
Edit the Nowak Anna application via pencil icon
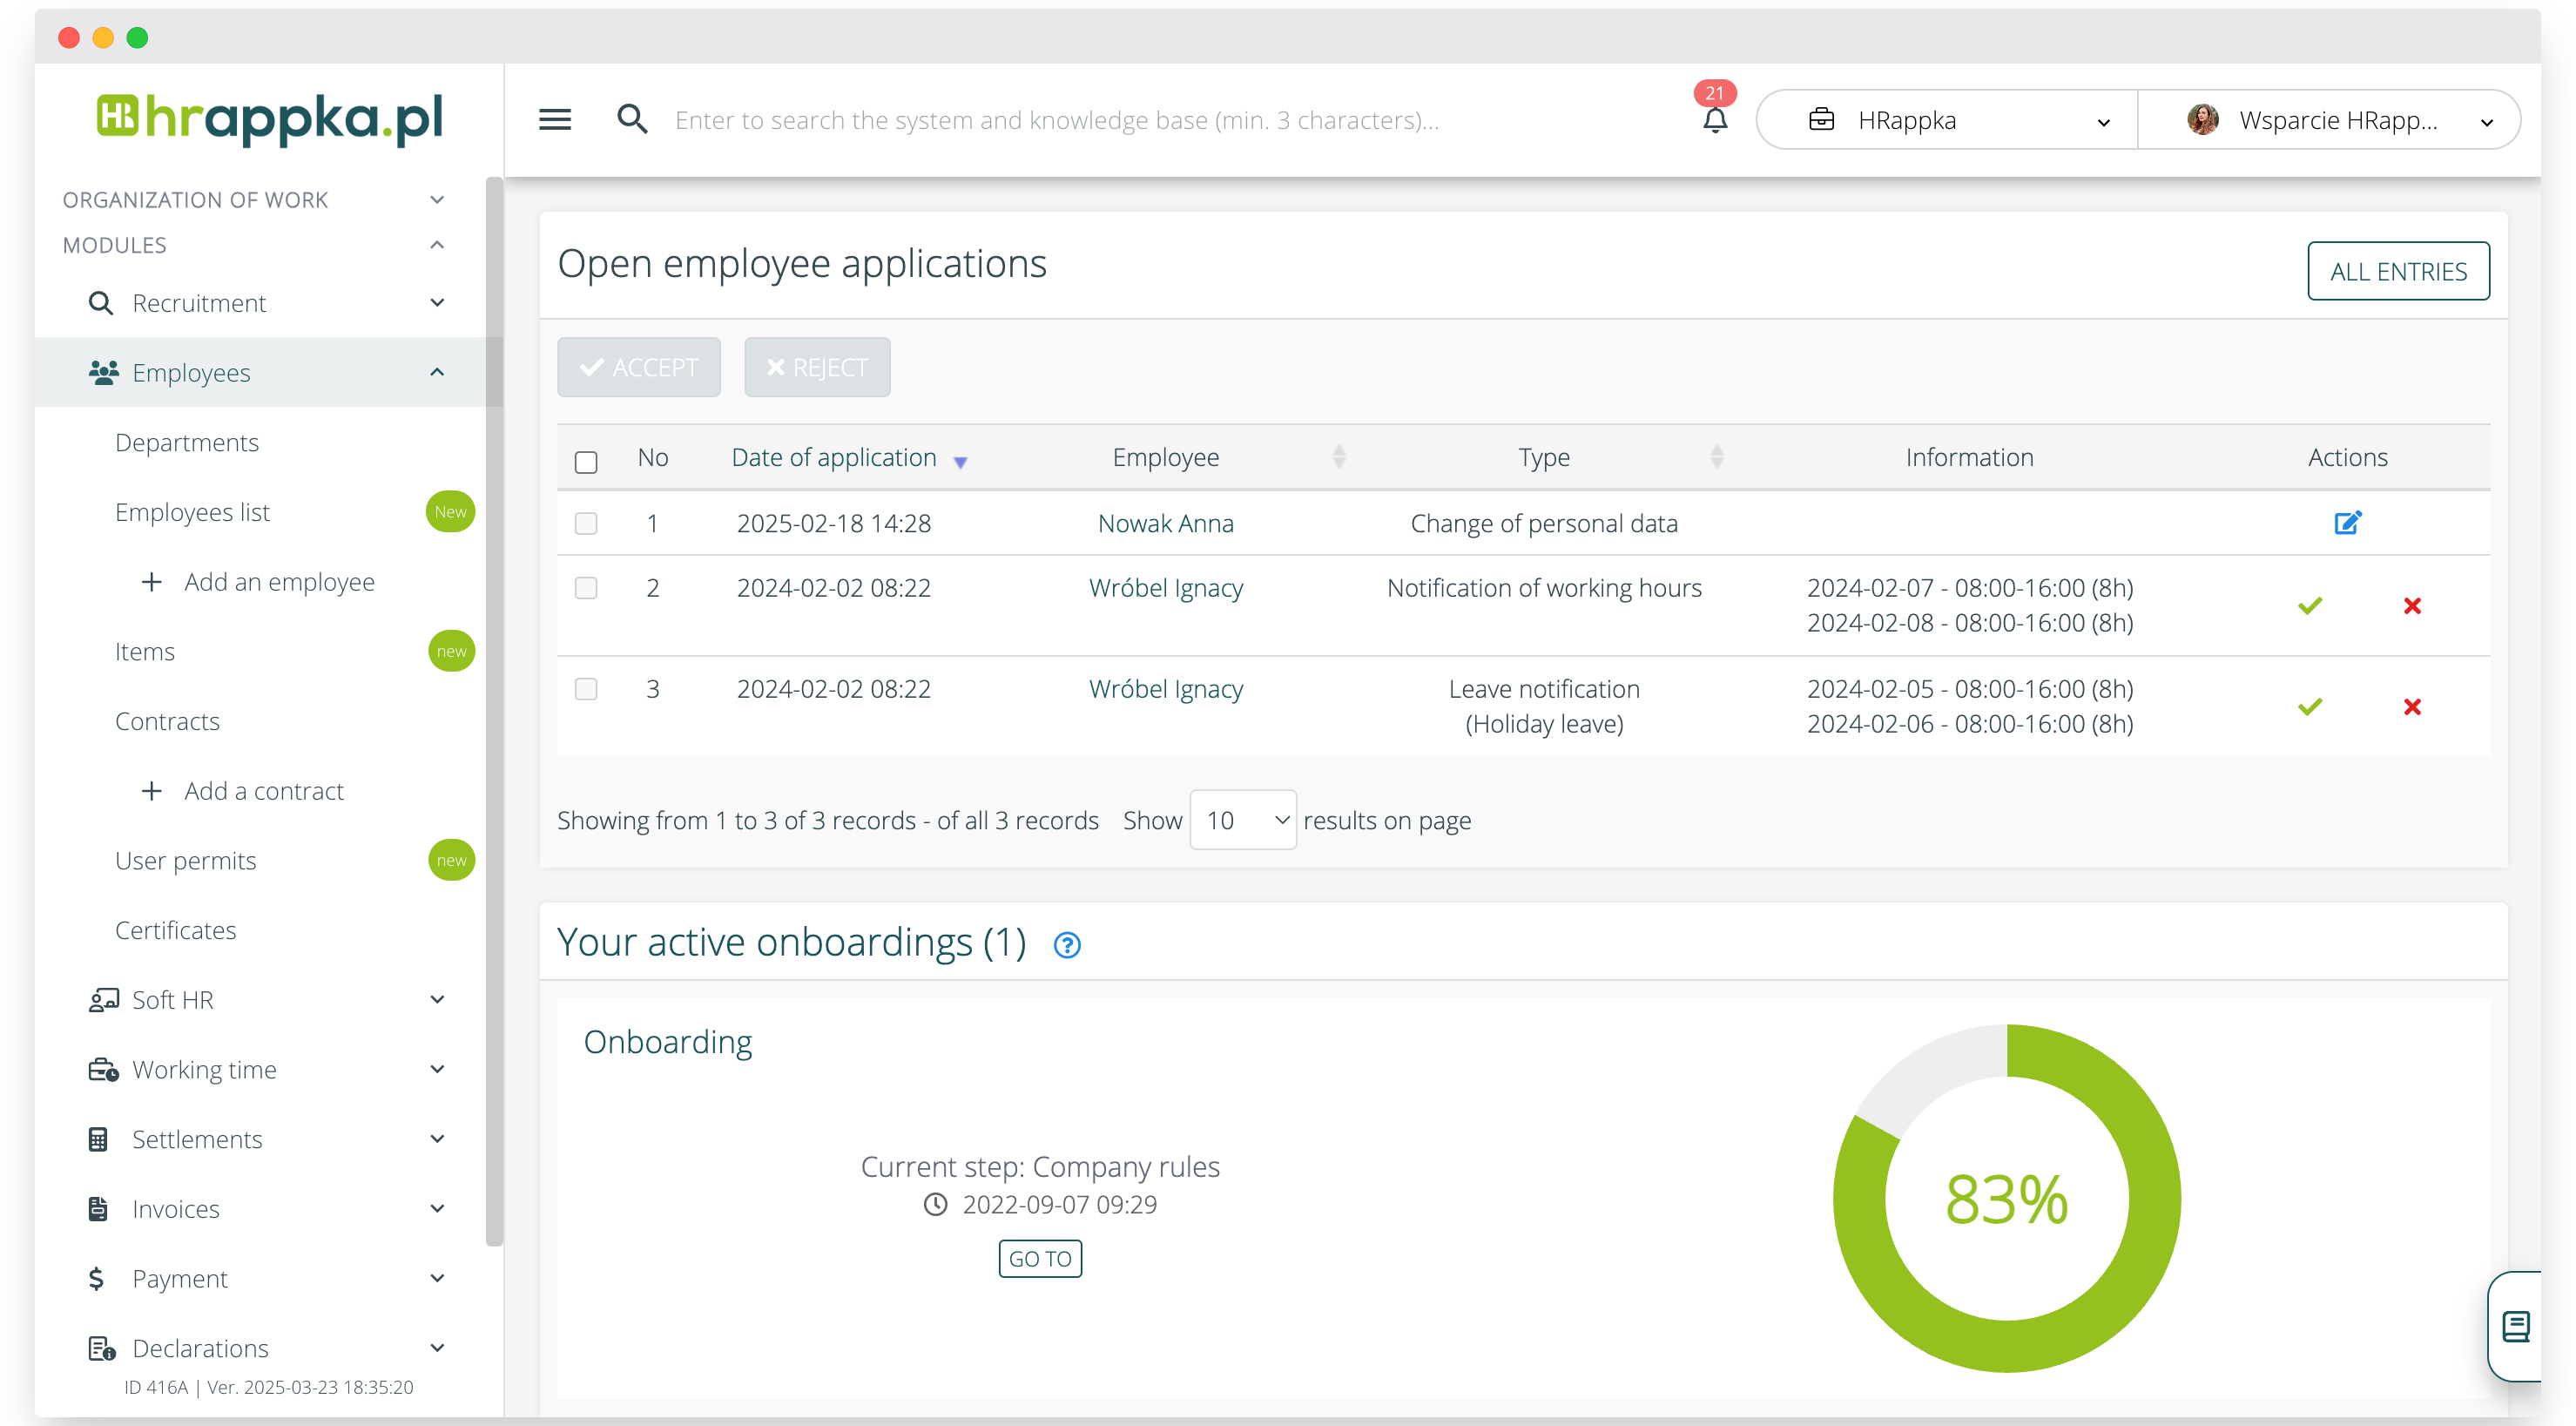2349,523
